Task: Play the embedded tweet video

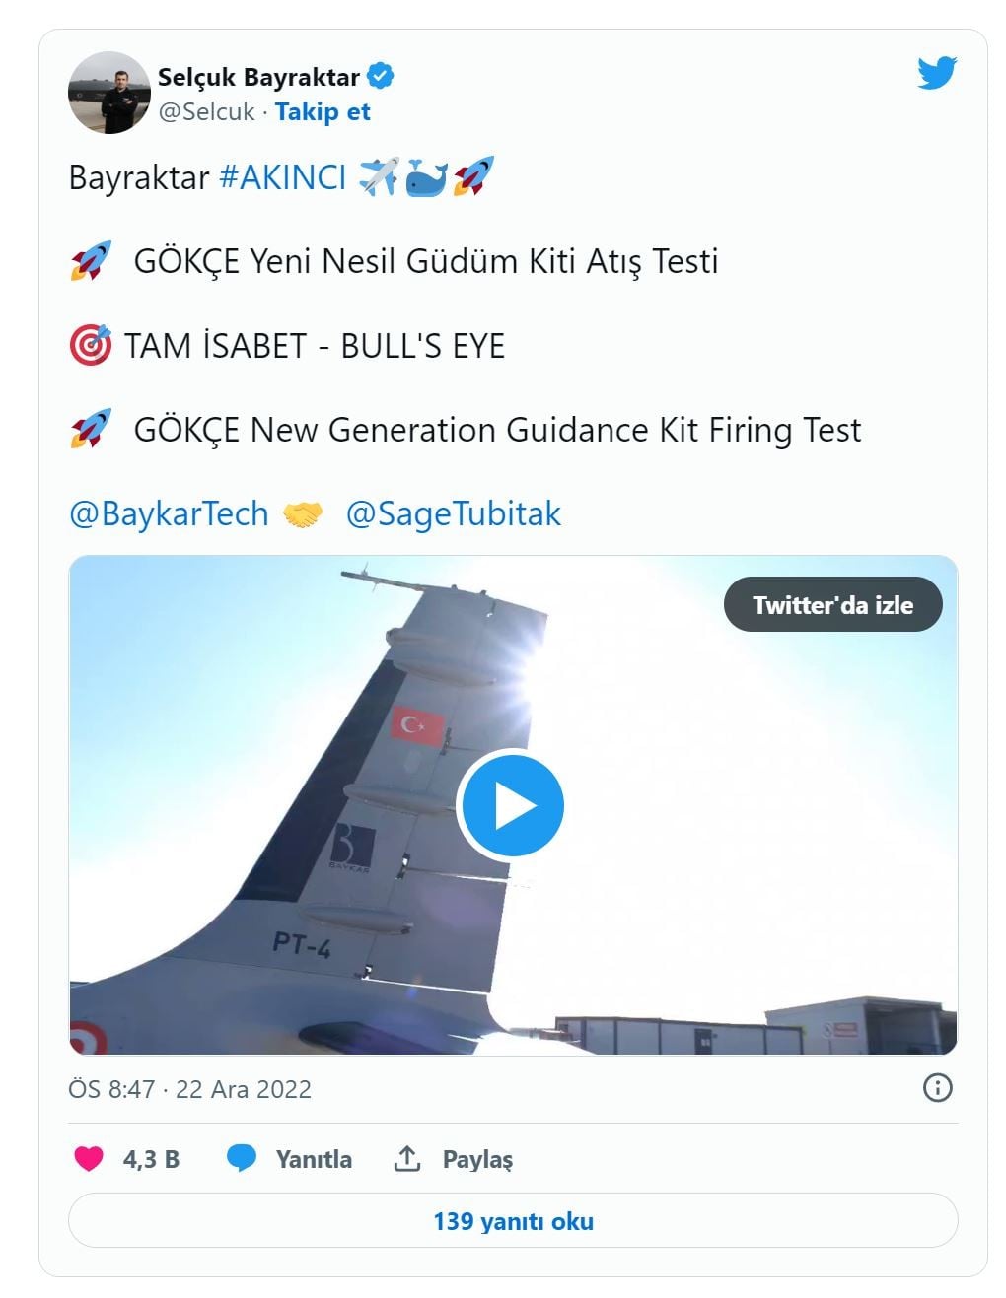Action: [512, 805]
